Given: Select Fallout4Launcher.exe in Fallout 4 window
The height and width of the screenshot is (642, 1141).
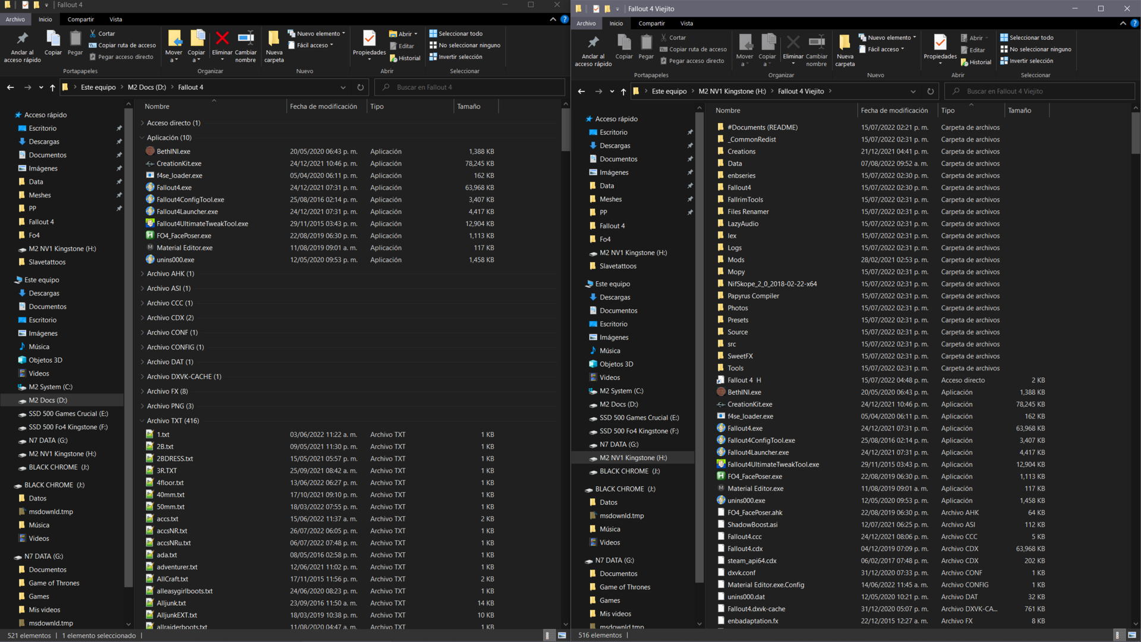Looking at the screenshot, I should pyautogui.click(x=187, y=212).
